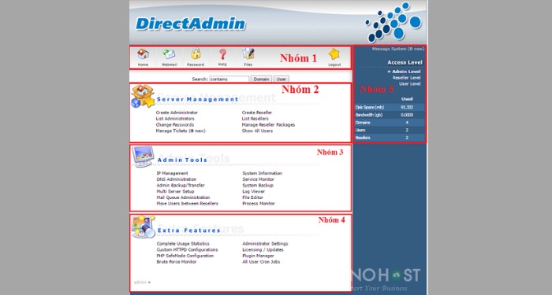
Task: Click the Domains usage row
Action: click(390, 123)
